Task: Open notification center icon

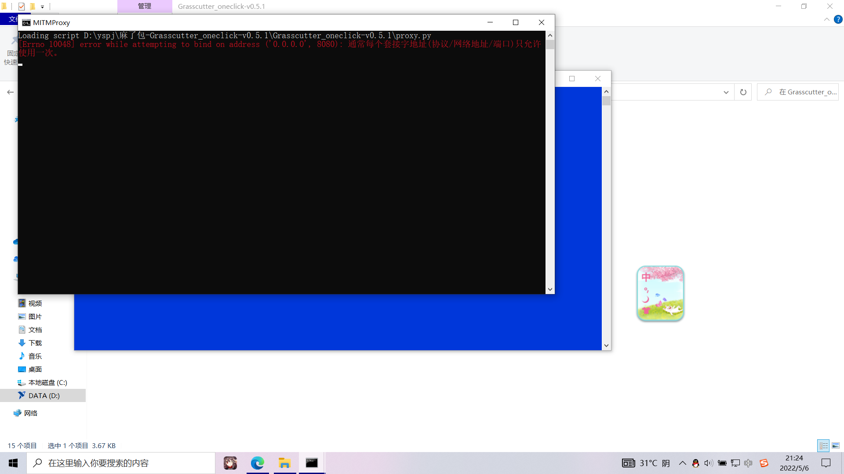Action: coord(826,463)
